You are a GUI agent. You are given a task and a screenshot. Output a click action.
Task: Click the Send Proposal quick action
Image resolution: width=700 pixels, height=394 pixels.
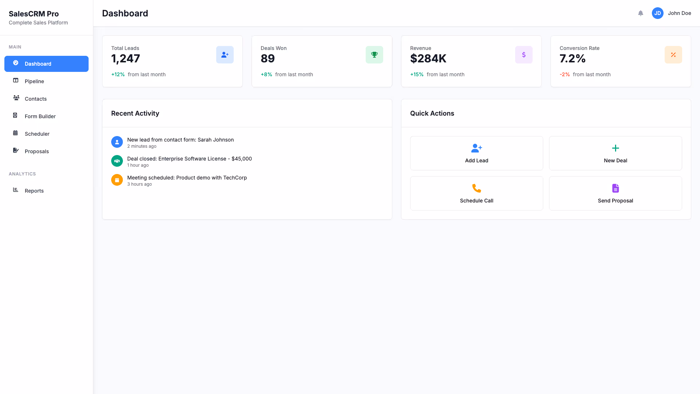tap(615, 193)
